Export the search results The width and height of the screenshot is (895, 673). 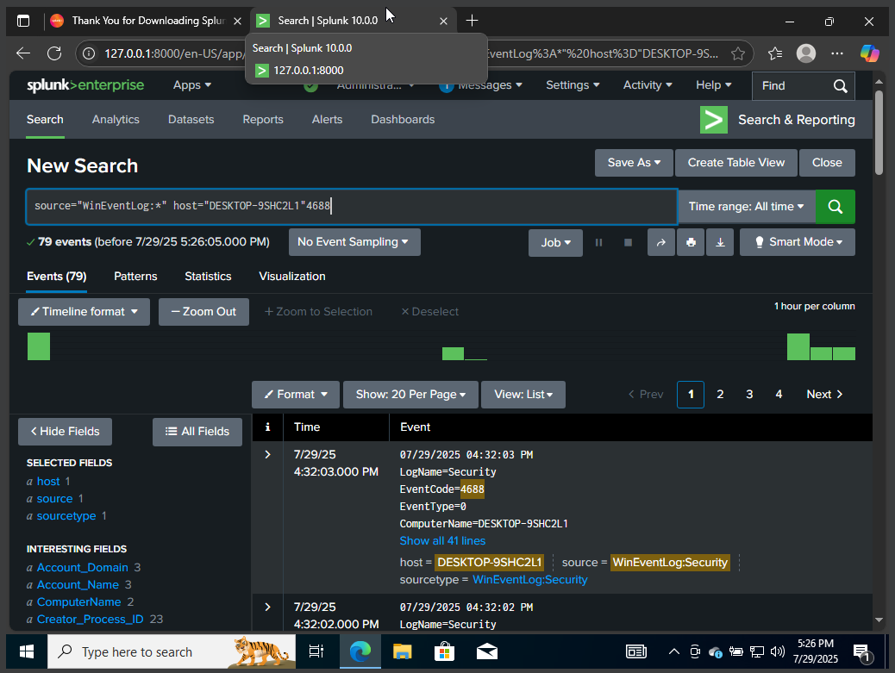click(720, 242)
